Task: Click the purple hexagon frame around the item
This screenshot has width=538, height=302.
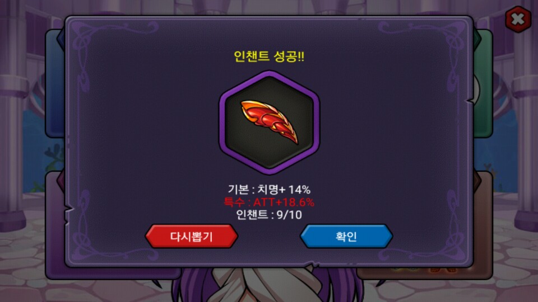Action: tap(270, 122)
